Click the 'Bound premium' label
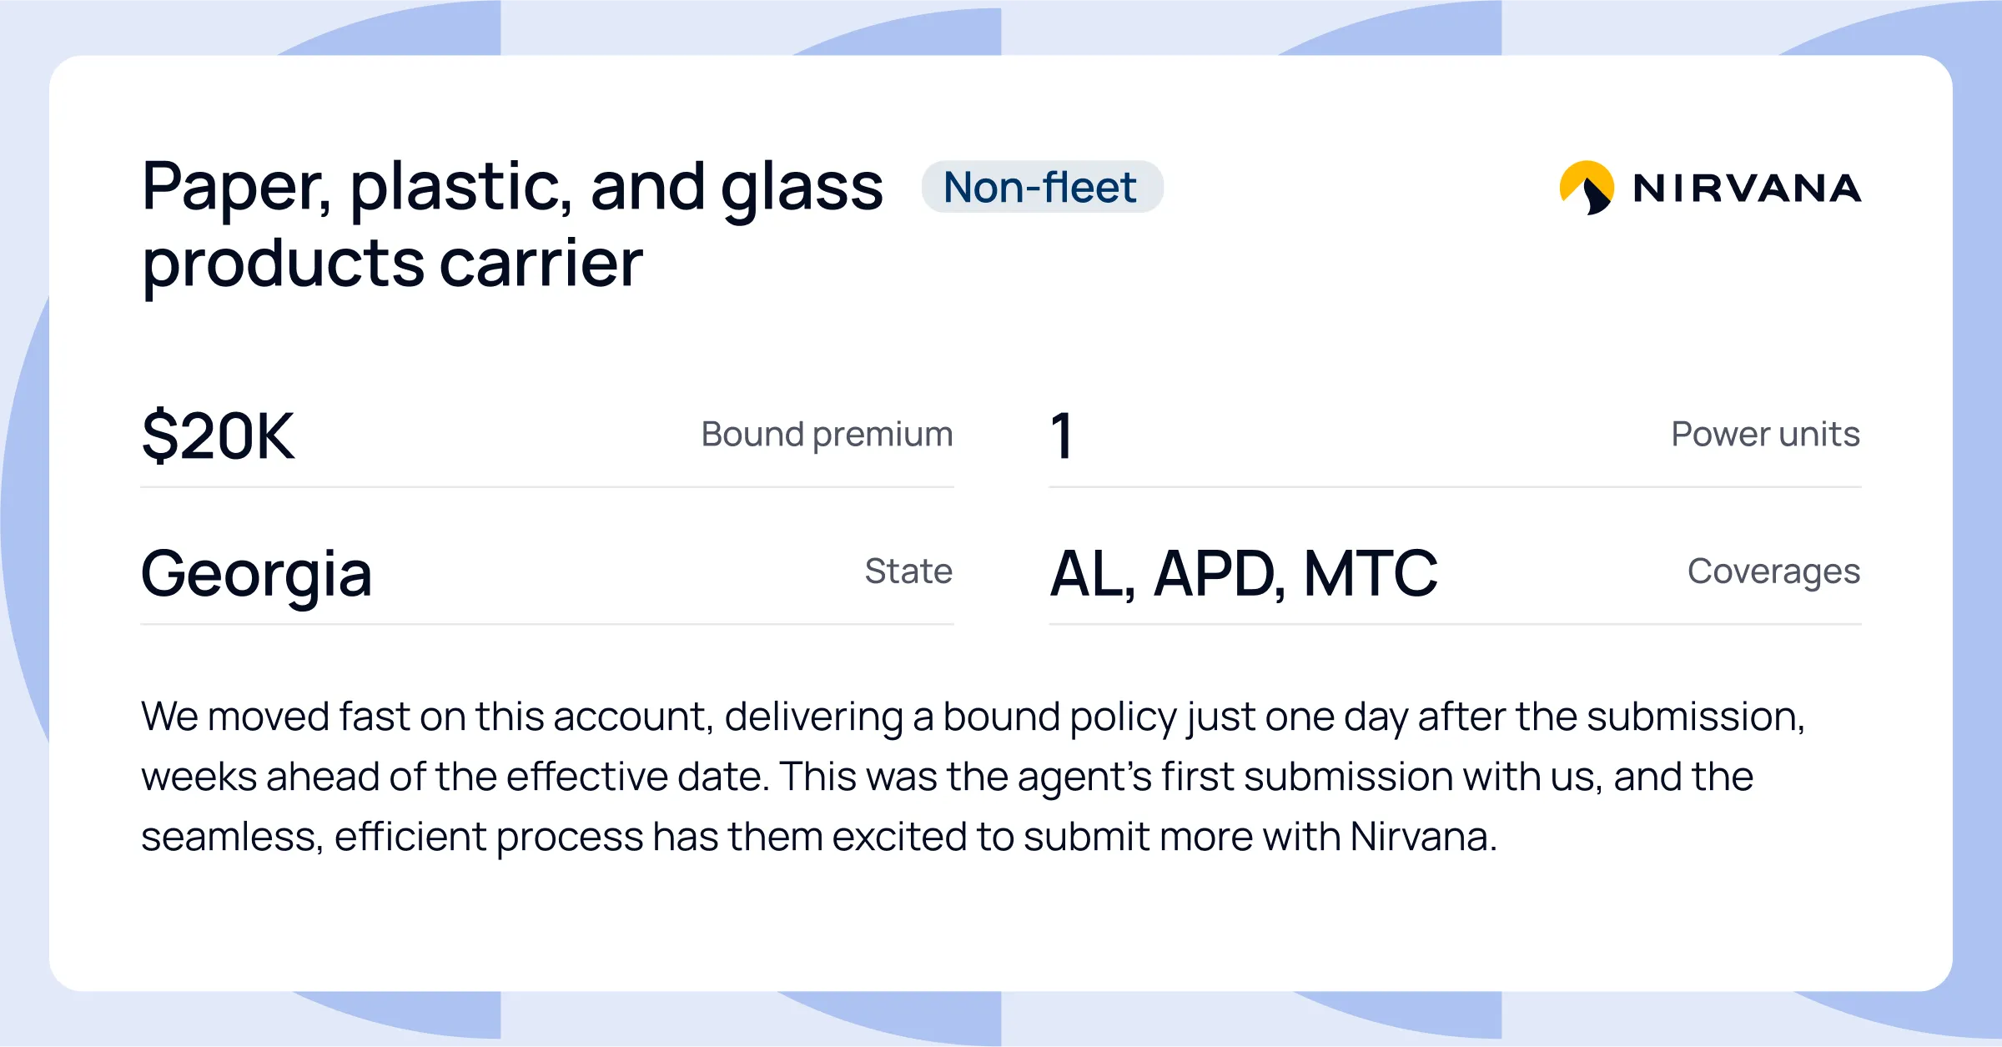This screenshot has height=1047, width=2002. [x=827, y=435]
